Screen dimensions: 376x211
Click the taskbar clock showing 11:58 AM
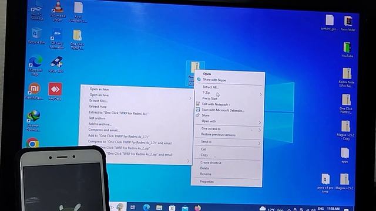tap(333, 209)
